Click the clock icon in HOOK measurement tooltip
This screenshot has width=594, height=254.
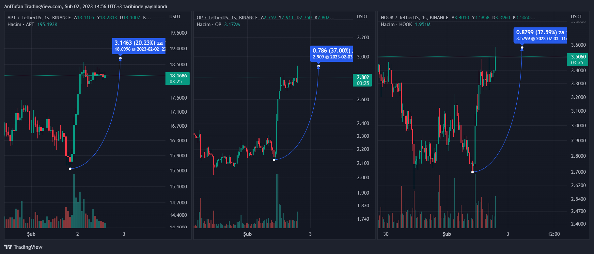pos(533,39)
